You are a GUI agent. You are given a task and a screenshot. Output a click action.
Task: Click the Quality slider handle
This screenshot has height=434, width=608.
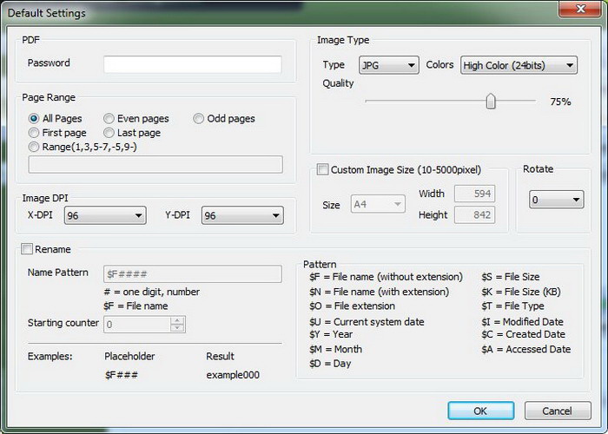491,102
